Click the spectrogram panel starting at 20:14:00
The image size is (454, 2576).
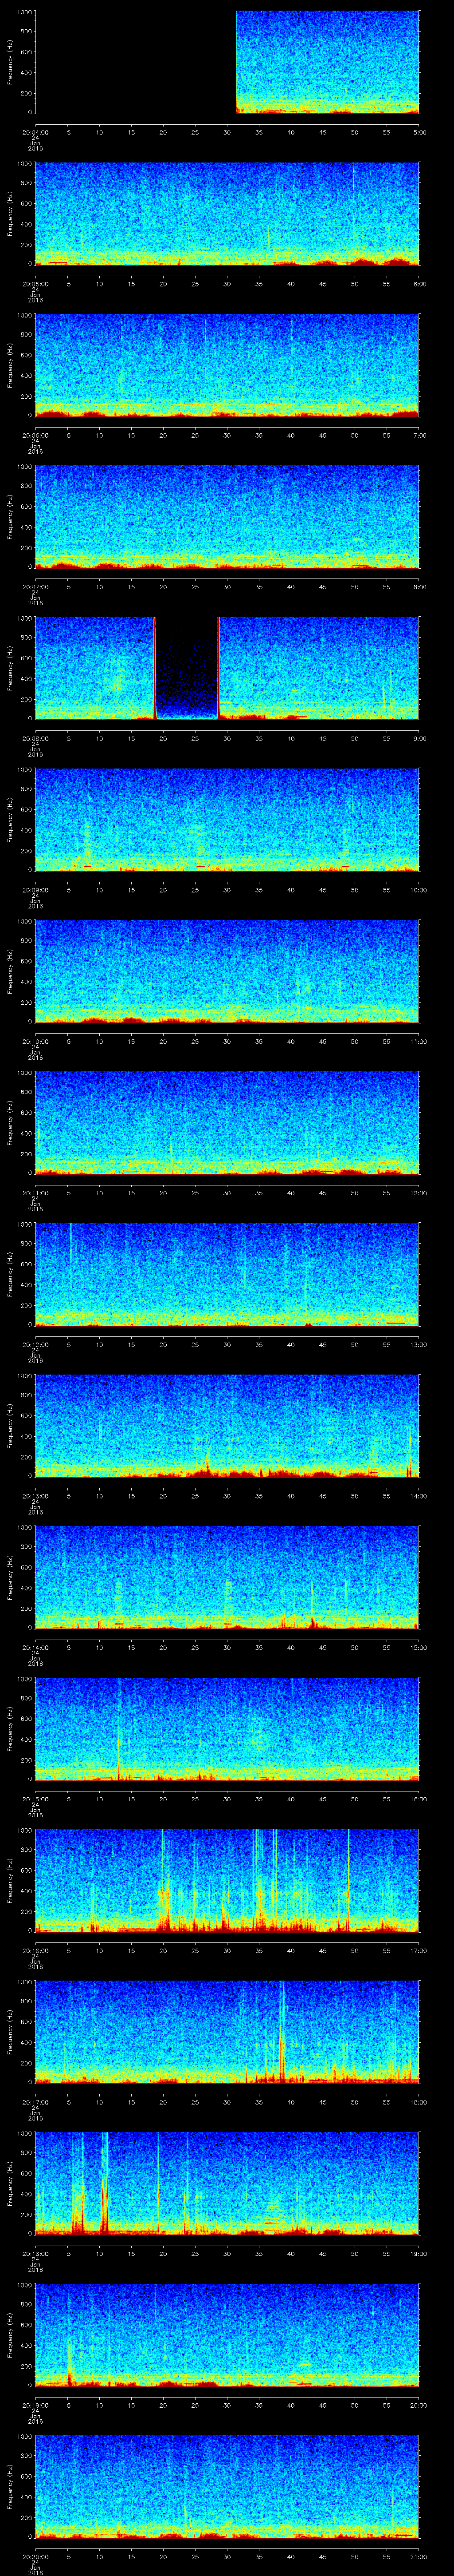[227, 1578]
